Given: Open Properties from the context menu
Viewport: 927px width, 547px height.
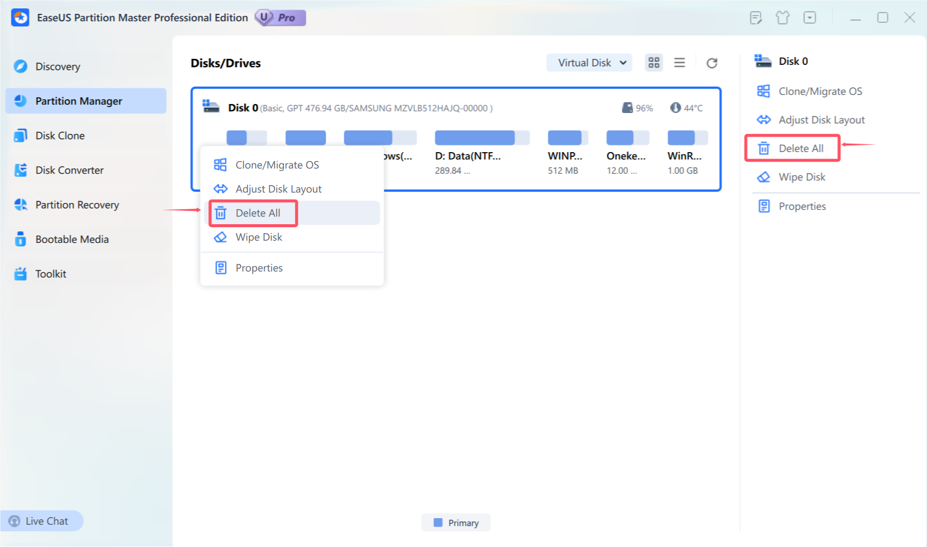Looking at the screenshot, I should (x=292, y=268).
